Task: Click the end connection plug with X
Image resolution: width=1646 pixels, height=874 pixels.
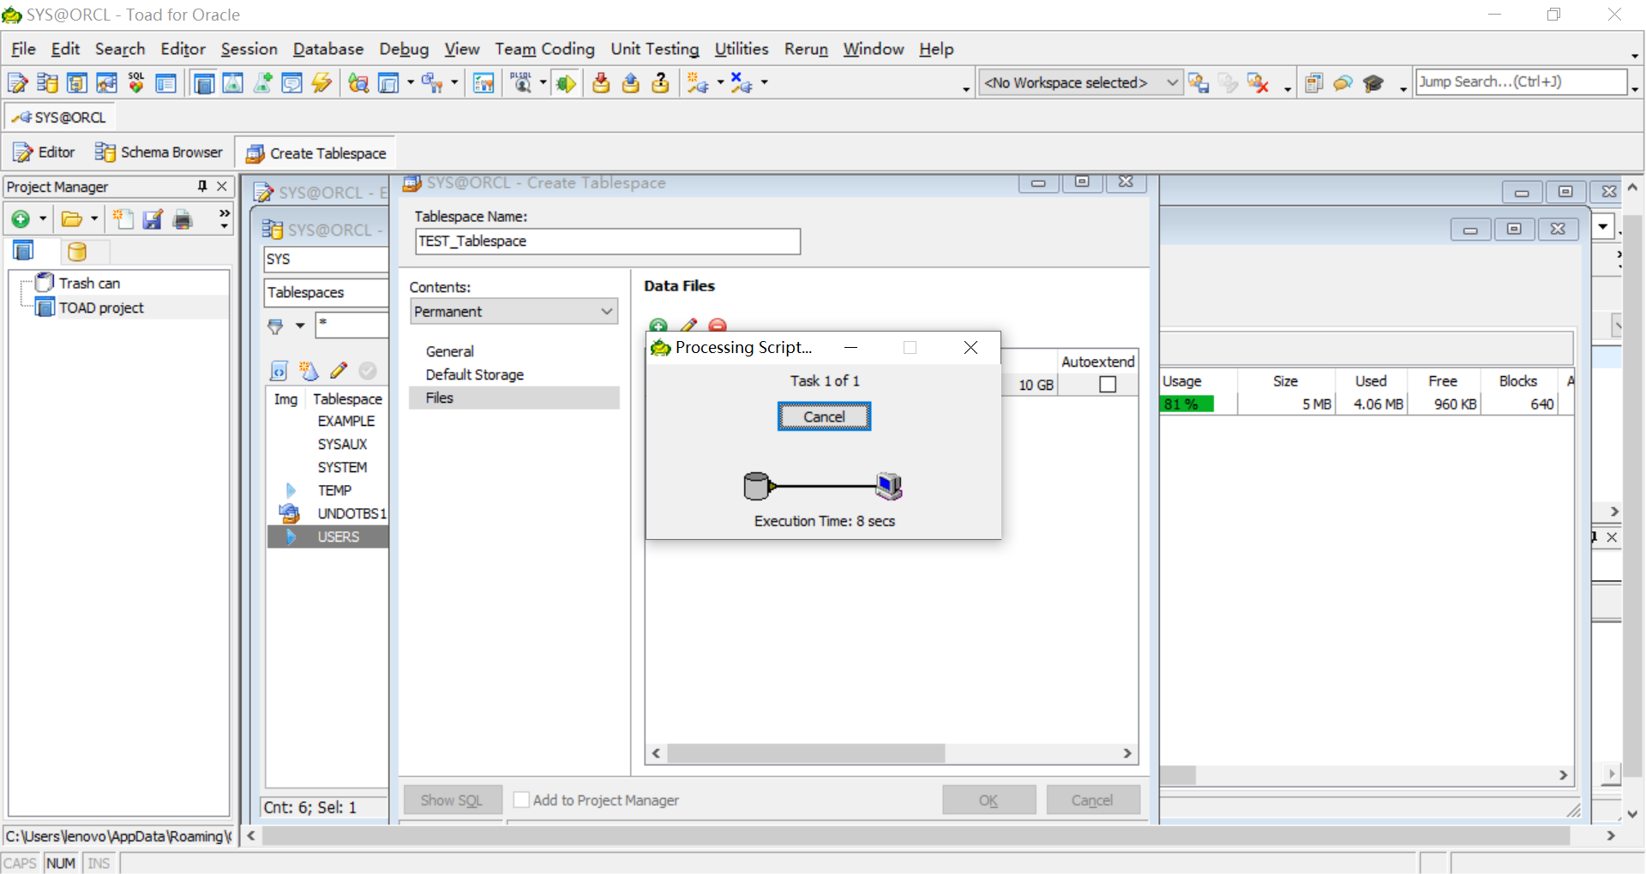Action: [742, 83]
